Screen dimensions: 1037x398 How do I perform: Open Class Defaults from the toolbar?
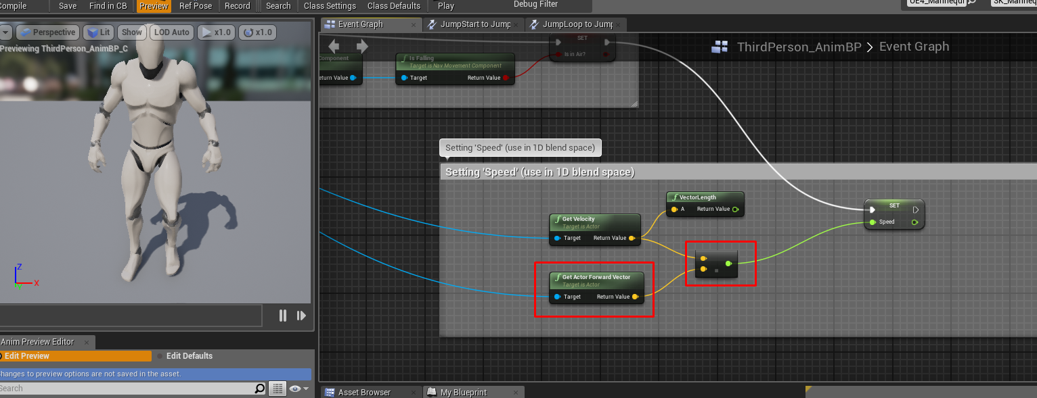click(394, 6)
